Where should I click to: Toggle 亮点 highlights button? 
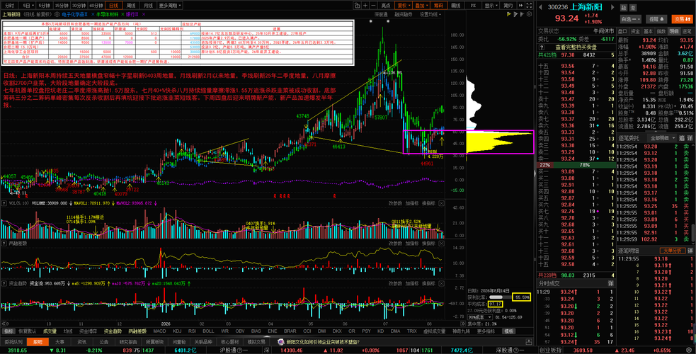(386, 6)
